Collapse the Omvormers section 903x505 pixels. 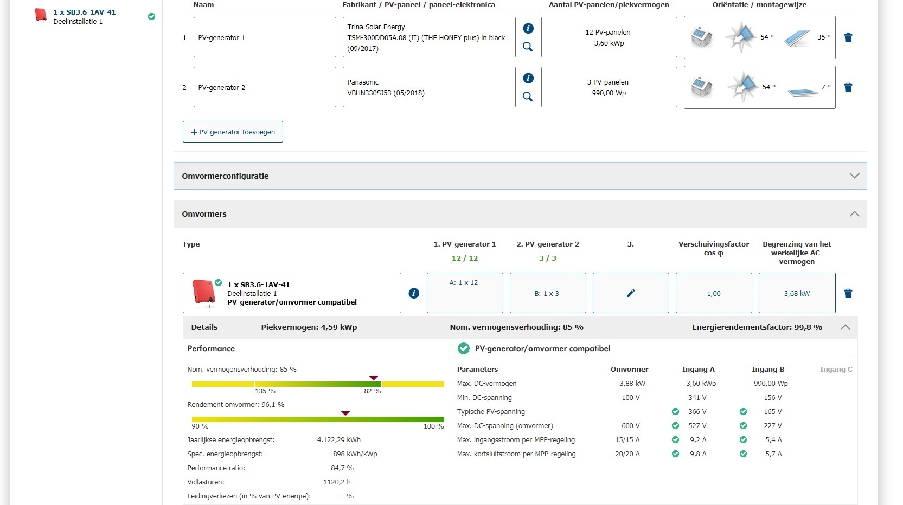[x=854, y=214]
